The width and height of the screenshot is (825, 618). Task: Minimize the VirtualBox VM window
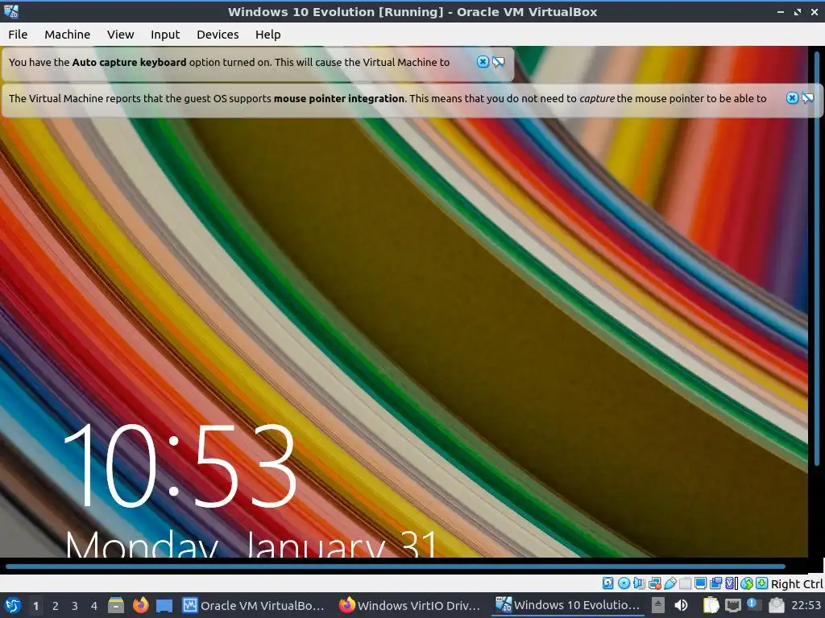pyautogui.click(x=781, y=11)
